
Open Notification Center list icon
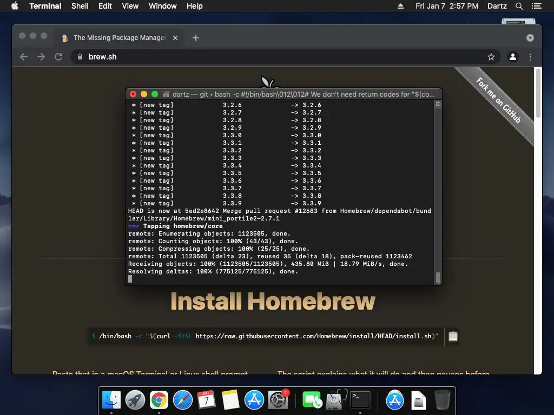tap(536, 6)
